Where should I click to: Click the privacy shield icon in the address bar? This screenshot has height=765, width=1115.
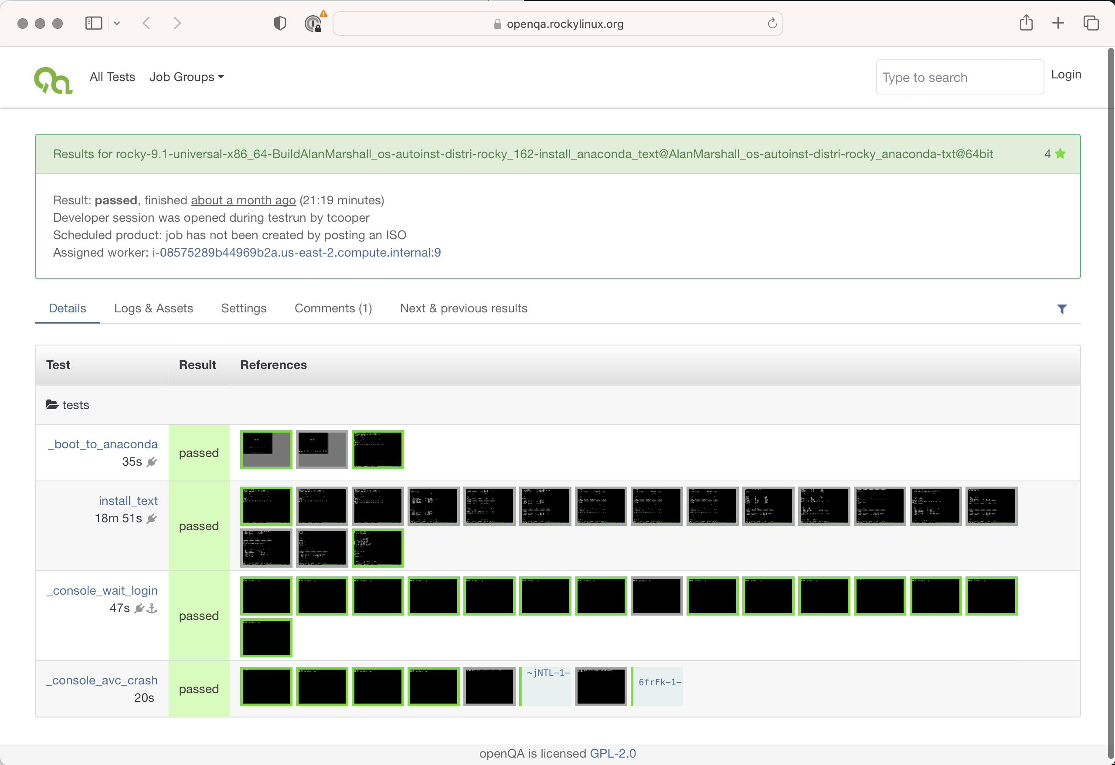pos(280,23)
